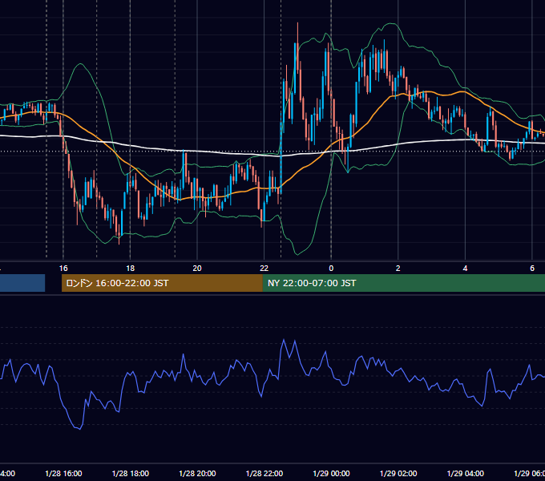Click the 1/28 20:00 date label
The height and width of the screenshot is (481, 545).
point(197,473)
